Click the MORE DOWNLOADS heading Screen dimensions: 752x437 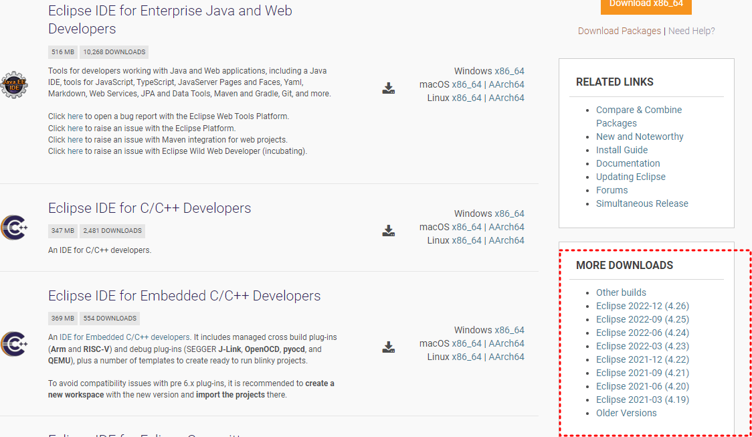click(x=624, y=265)
